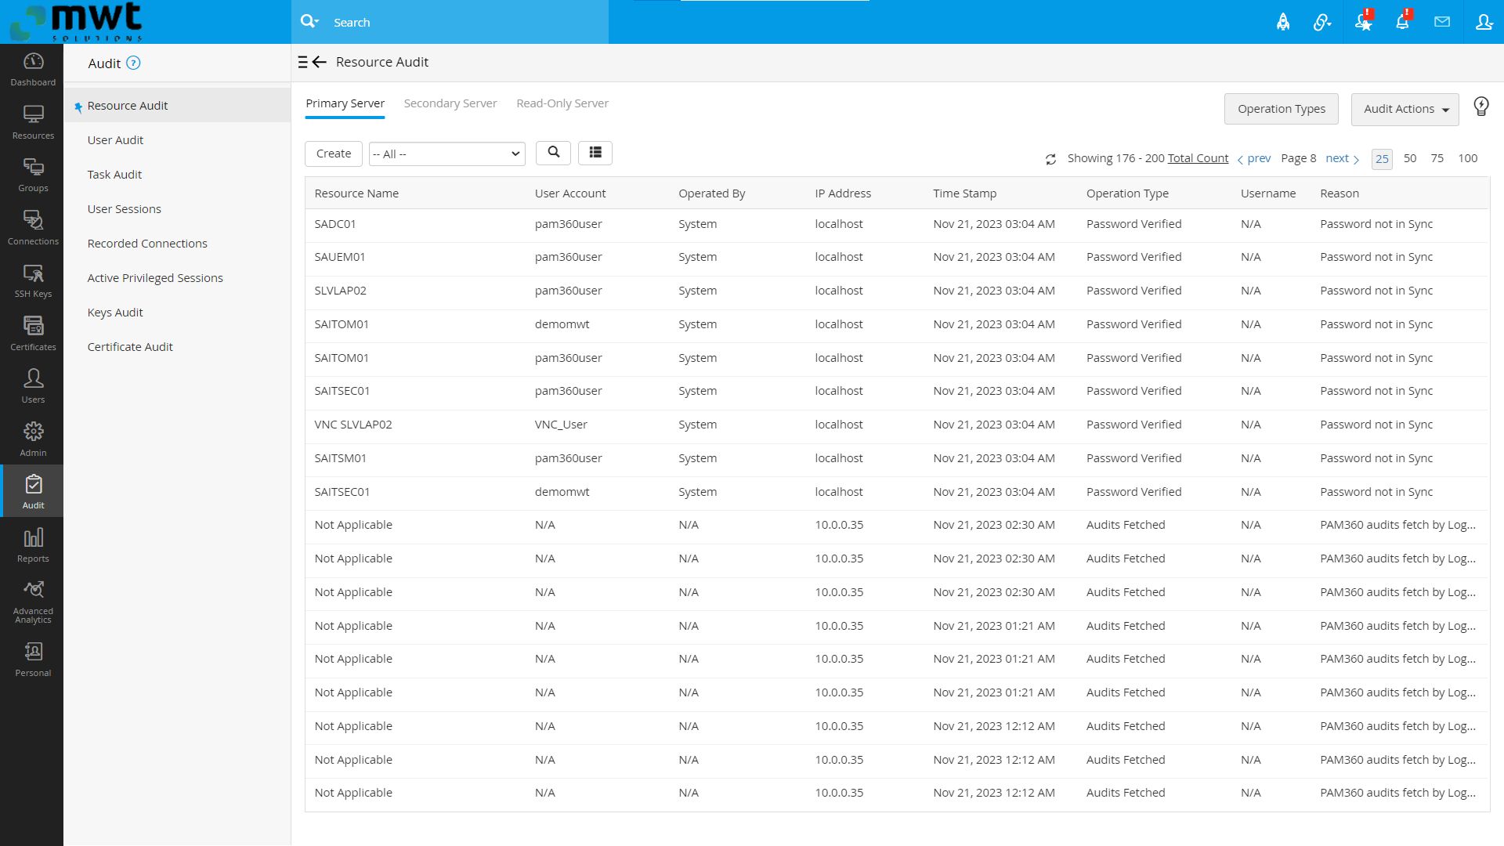Open the Dashboard from the left sidebar
Screen dimensions: 1504x846
32,69
